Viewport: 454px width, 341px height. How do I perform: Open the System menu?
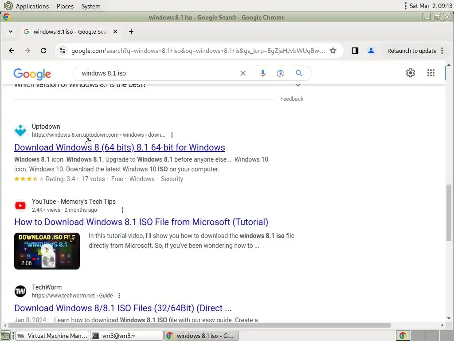pos(91,6)
